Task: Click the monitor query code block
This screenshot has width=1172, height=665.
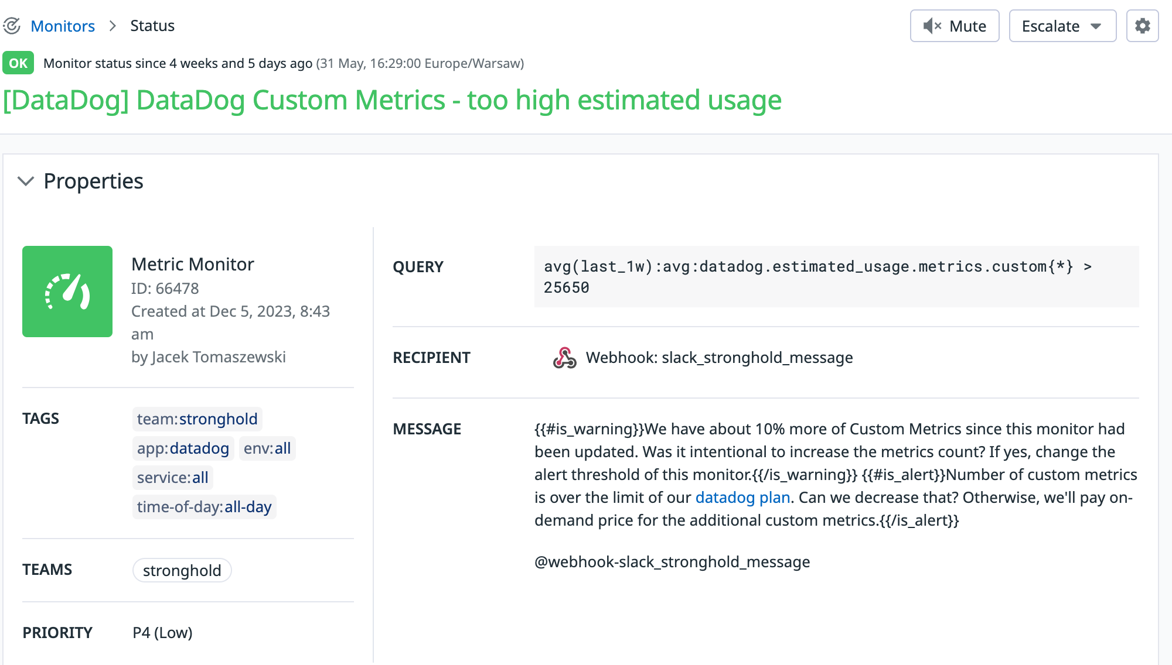Action: [x=837, y=277]
